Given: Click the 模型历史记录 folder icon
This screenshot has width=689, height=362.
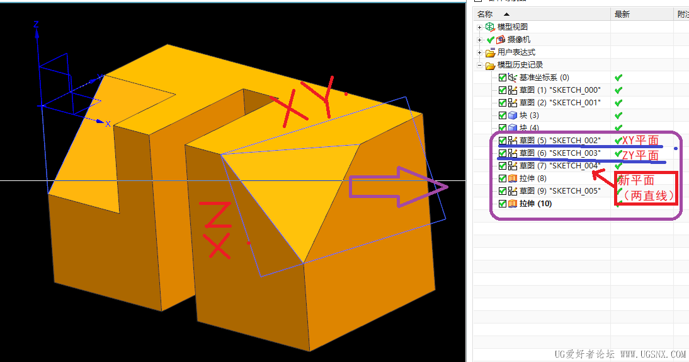Looking at the screenshot, I should 491,65.
